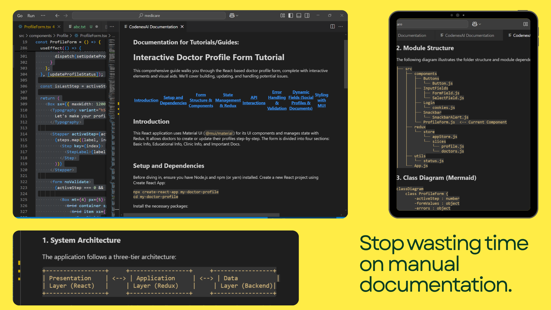Expand Copilot dropdown arrow
The height and width of the screenshot is (310, 551).
pos(237,15)
